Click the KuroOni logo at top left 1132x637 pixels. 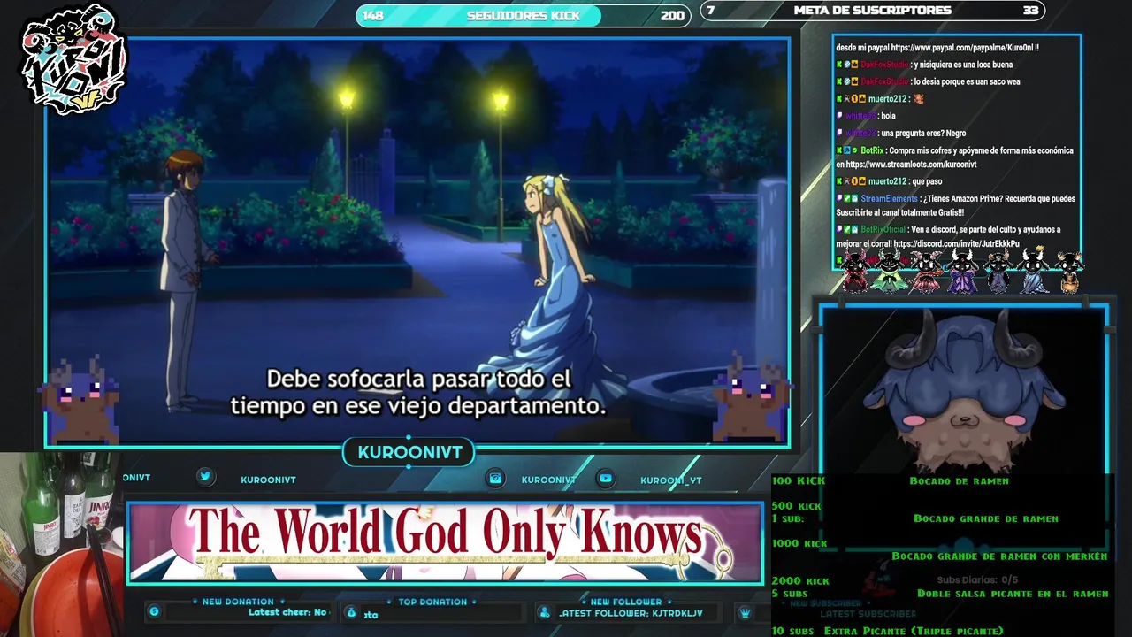pyautogui.click(x=75, y=59)
